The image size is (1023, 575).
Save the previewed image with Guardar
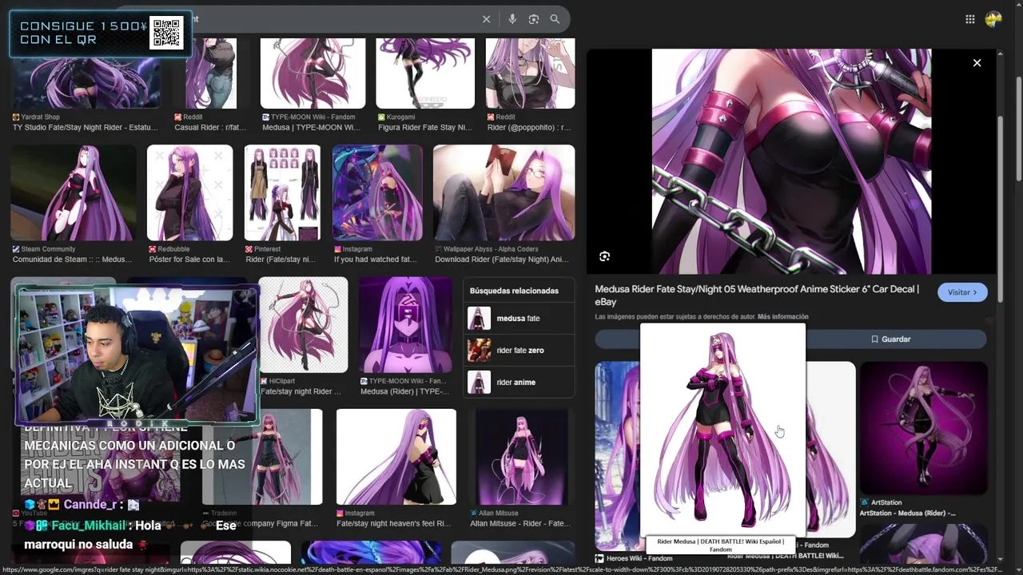pos(890,339)
